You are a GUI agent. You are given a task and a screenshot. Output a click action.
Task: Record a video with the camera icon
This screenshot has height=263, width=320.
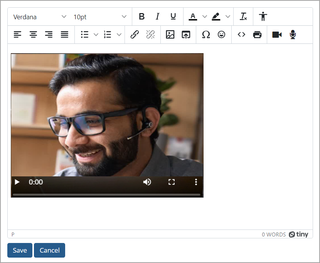[277, 34]
